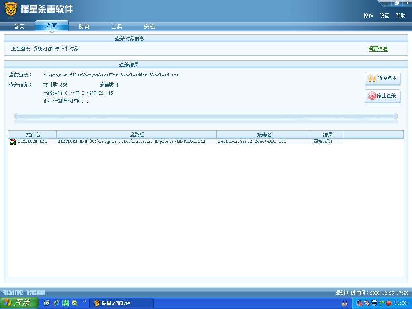412x309 pixels.
Task: Click the network connection tray icon
Action: pos(359,303)
